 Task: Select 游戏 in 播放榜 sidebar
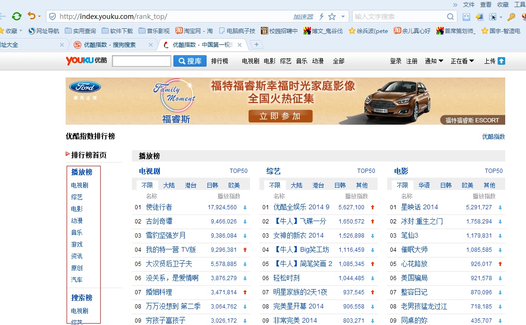pos(77,244)
